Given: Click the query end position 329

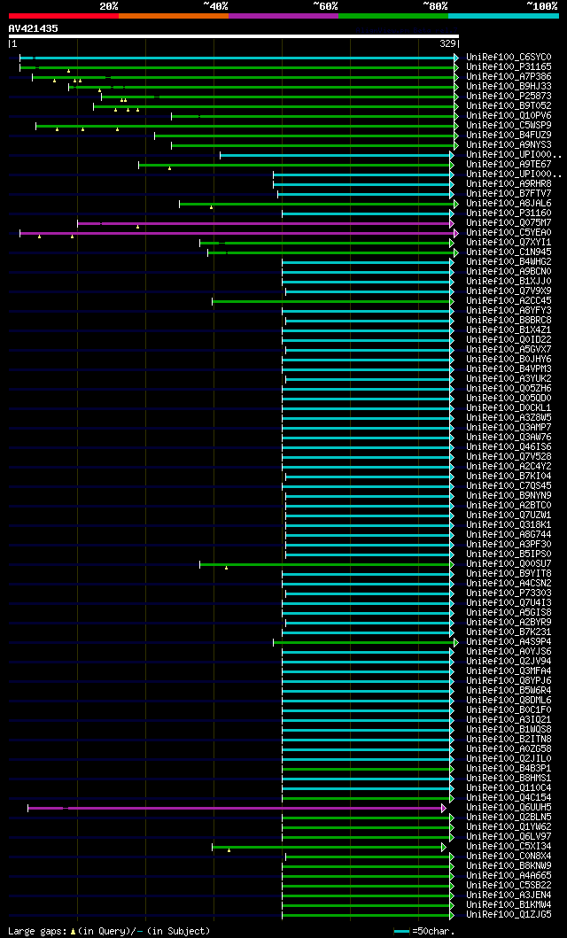Looking at the screenshot, I should (448, 44).
